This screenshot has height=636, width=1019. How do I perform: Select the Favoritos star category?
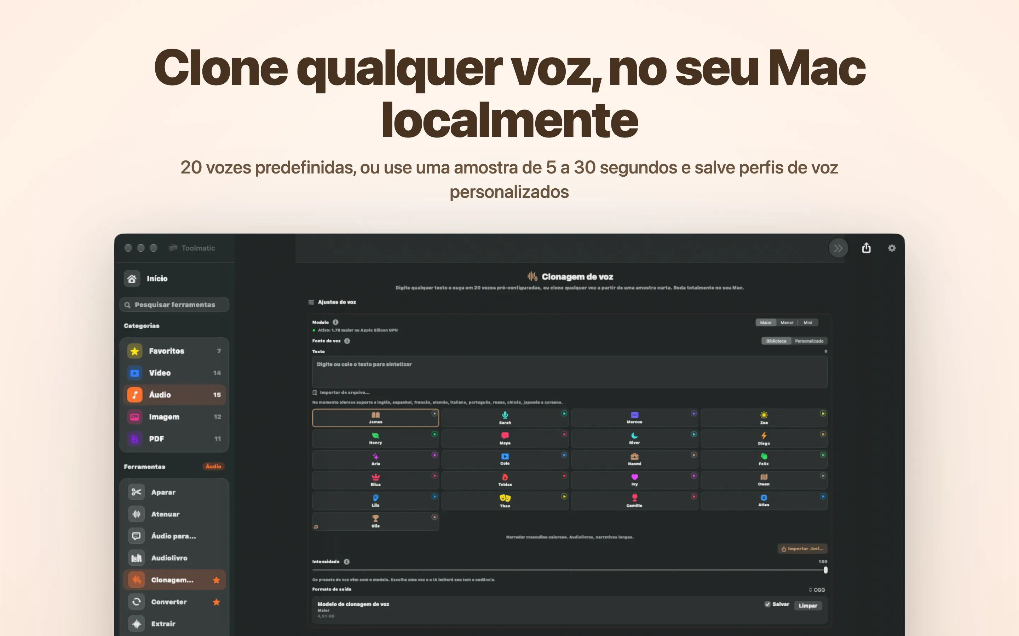pos(174,351)
